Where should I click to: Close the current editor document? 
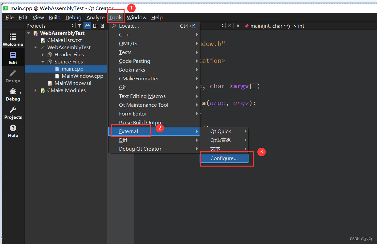229,26
